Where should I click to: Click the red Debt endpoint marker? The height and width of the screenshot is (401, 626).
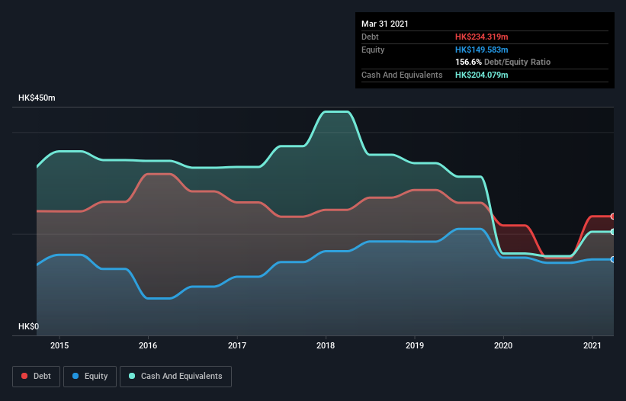point(613,217)
